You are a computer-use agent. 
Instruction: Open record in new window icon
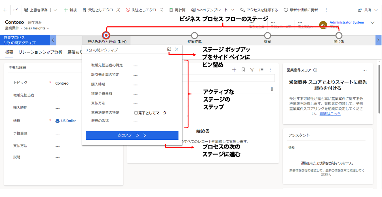(x=16, y=10)
